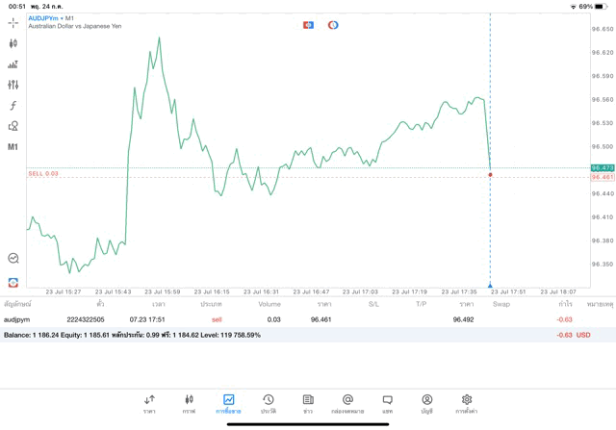Open the ประวัติ history tab

click(x=268, y=403)
